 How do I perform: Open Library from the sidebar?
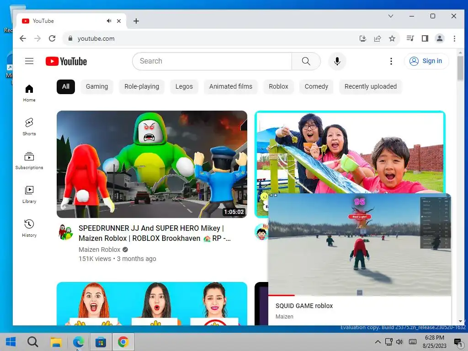point(29,194)
